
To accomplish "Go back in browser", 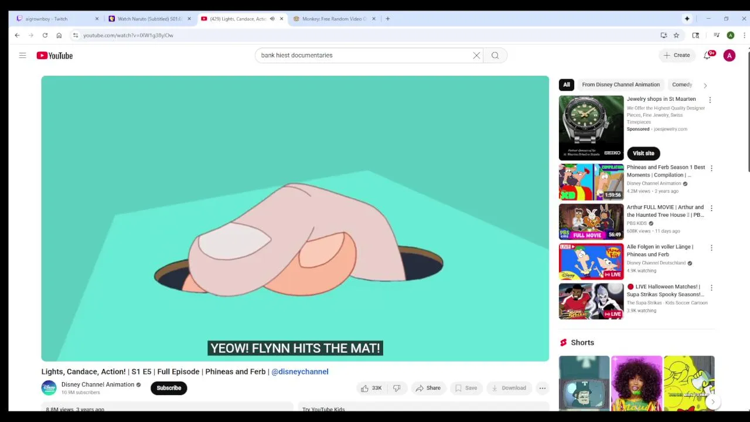I will point(17,35).
